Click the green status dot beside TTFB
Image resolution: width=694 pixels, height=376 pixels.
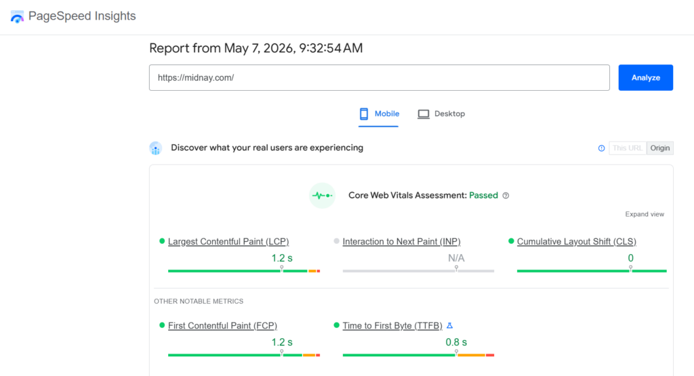point(336,325)
